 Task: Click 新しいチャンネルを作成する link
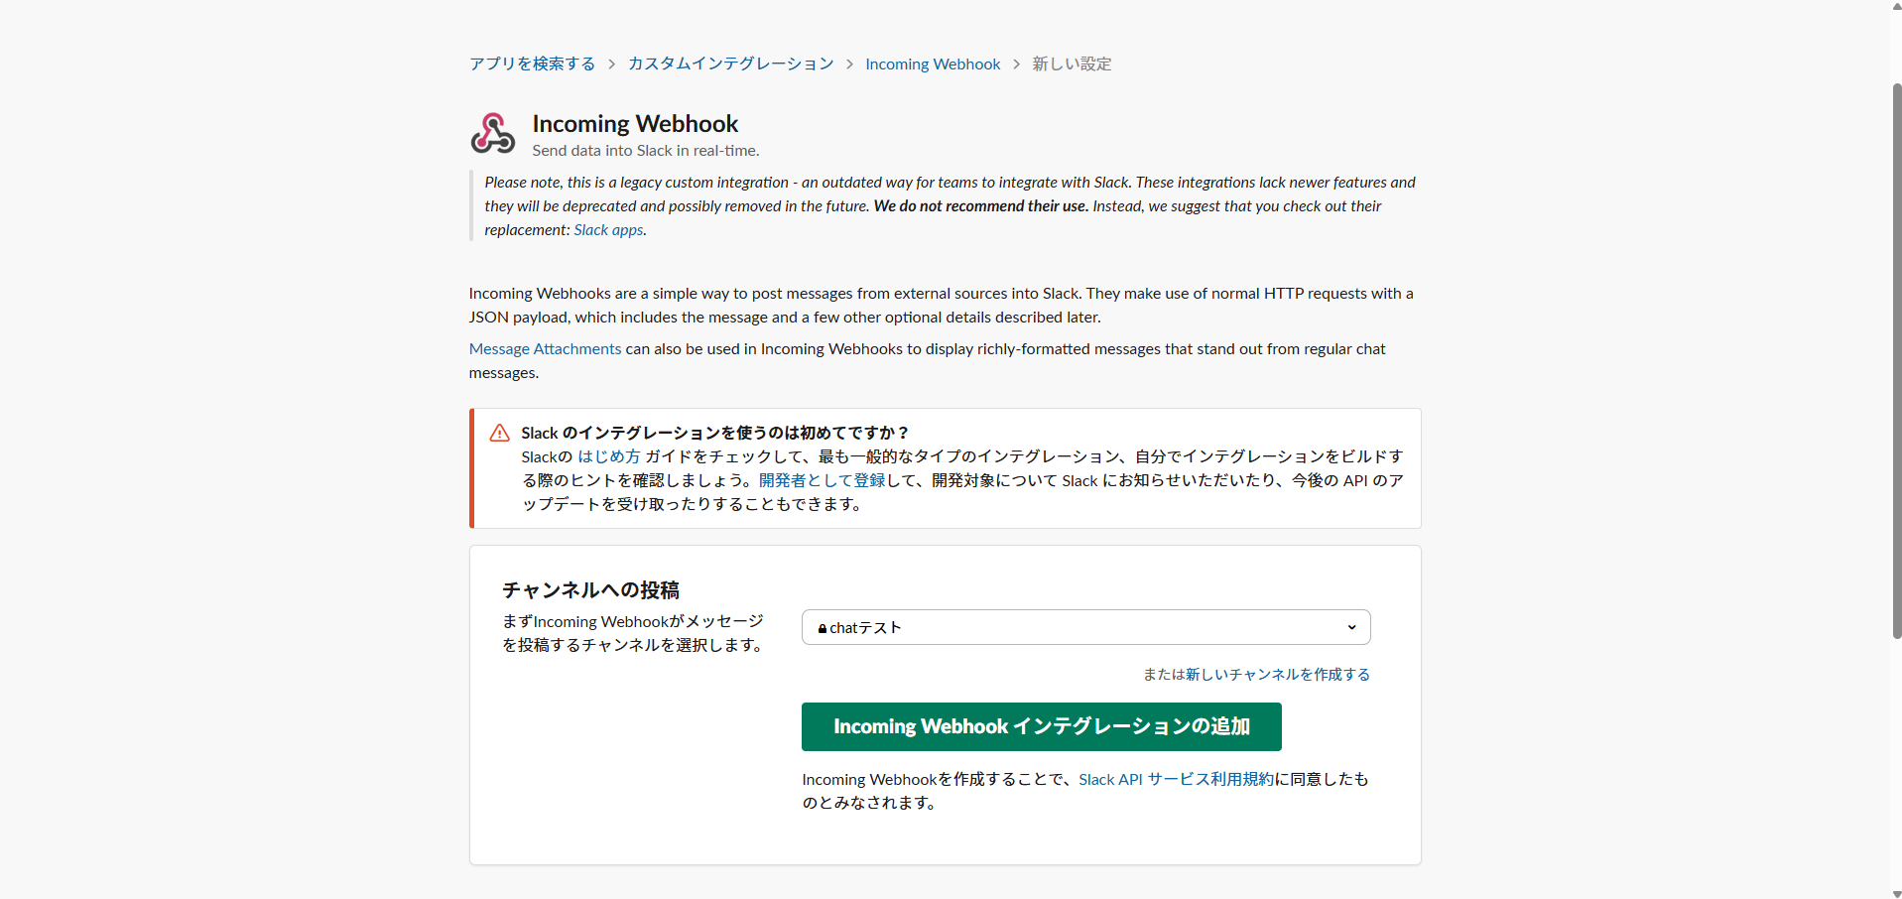tap(1278, 674)
